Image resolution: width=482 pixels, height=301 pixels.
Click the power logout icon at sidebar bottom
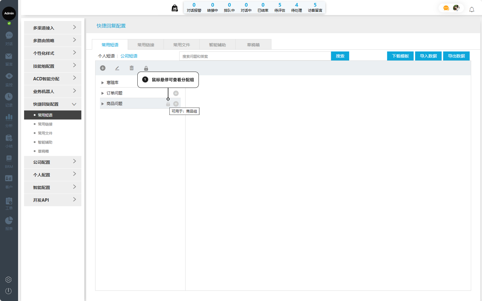[8, 291]
